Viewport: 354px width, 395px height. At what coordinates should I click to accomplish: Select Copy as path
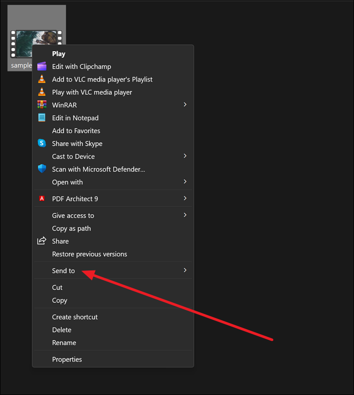tap(71, 228)
